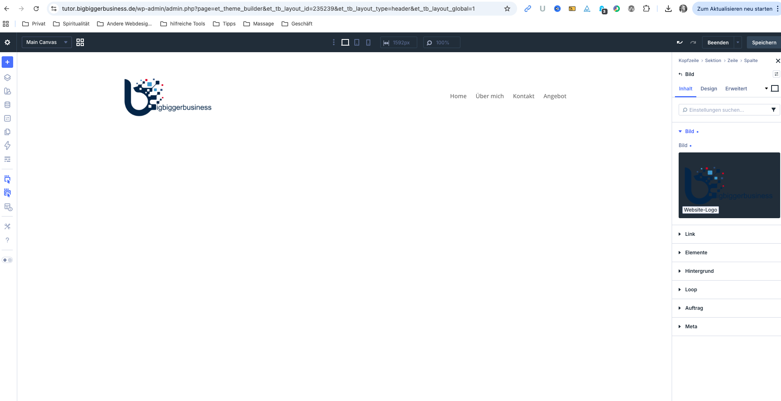Expand the Hintergrund settings group
The width and height of the screenshot is (781, 401).
click(726, 271)
